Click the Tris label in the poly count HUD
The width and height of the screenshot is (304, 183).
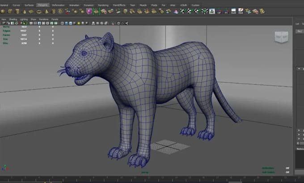coord(5,39)
